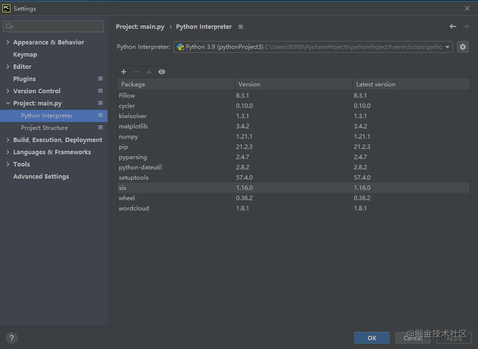This screenshot has width=478, height=349.
Task: Click the install package plus icon
Action: click(x=124, y=72)
